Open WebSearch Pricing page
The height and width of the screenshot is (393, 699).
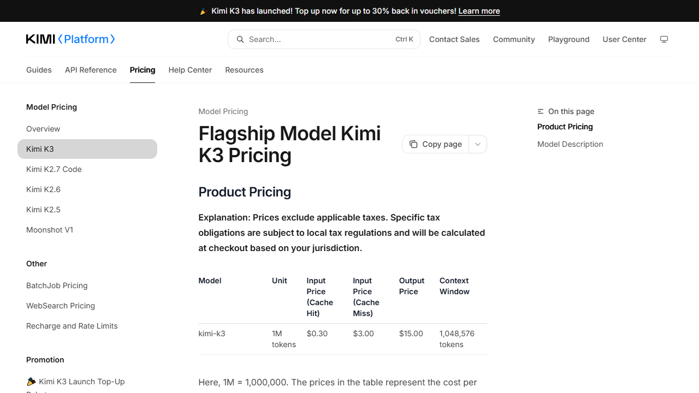pos(87,306)
